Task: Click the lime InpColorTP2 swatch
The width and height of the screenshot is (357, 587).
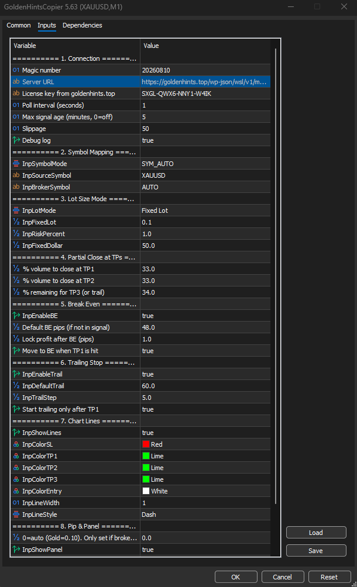Action: [x=146, y=468]
